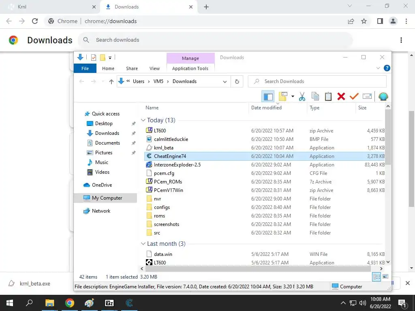The image size is (415, 311).
Task: Open the blue help question mark
Action: click(387, 68)
